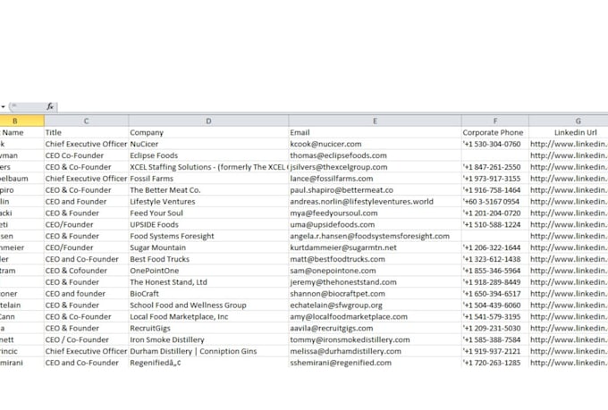Select the Lifestyle Ventures cell
608x410 pixels.
pos(208,202)
